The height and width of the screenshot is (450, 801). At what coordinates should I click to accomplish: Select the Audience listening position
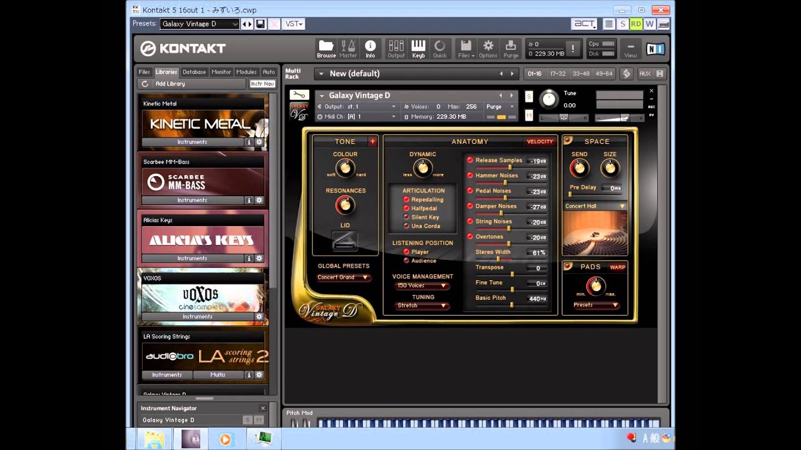pos(406,261)
